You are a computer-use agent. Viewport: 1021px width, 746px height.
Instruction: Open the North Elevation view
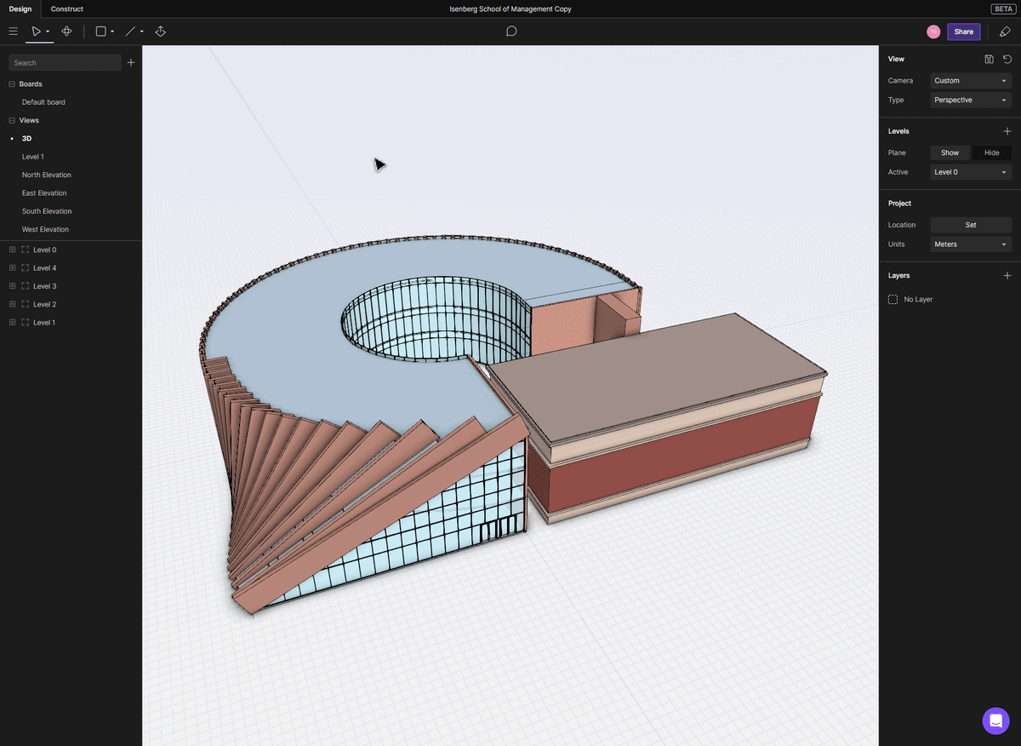click(47, 175)
